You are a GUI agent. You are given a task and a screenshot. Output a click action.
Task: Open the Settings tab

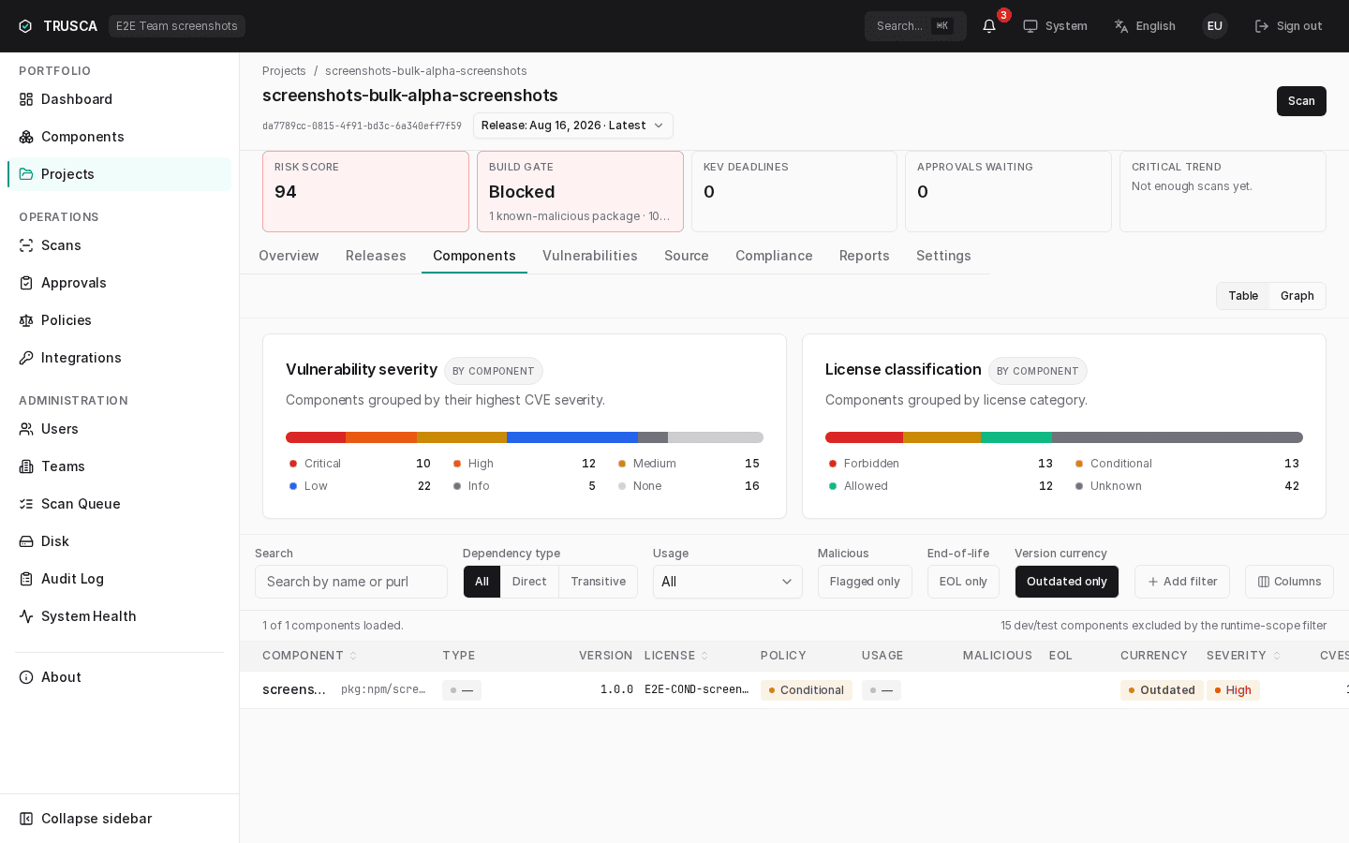click(943, 256)
